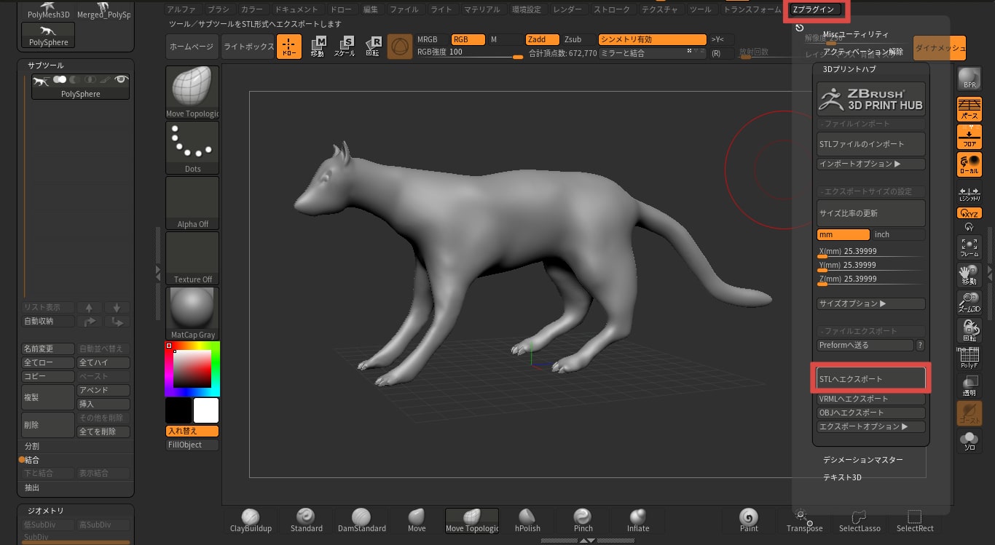The width and height of the screenshot is (995, 545).
Task: Adjust the RGB Intensity (RGB強度) slider
Action: coord(469,52)
